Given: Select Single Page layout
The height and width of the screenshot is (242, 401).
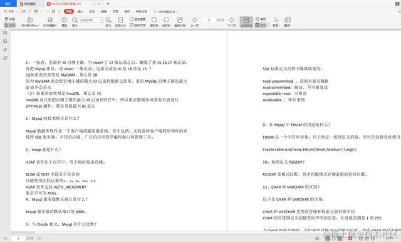Looking at the screenshot, I should [x=261, y=19].
